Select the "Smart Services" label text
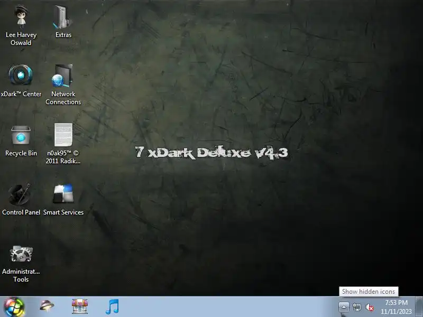The width and height of the screenshot is (423, 317). pyautogui.click(x=63, y=212)
